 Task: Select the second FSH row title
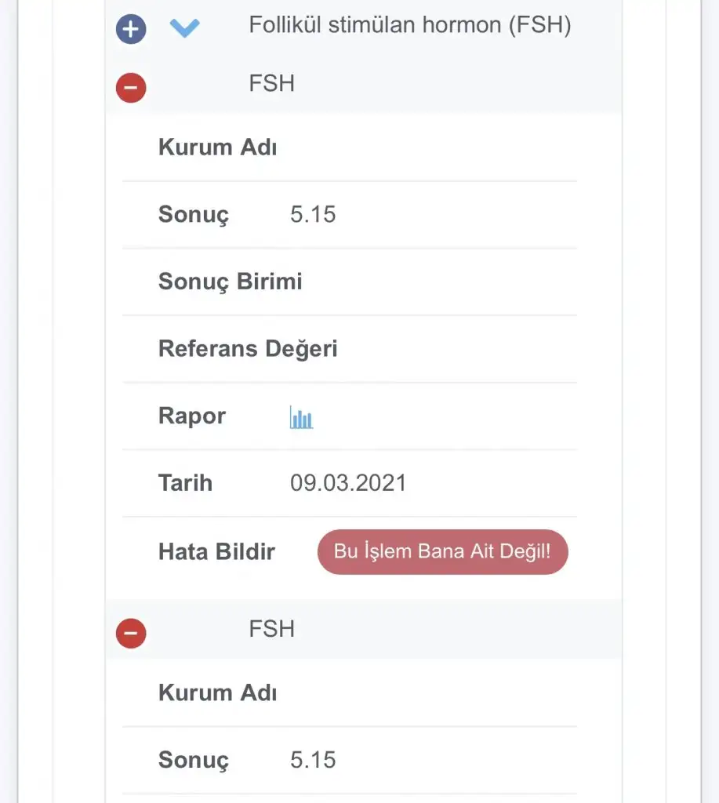coord(271,629)
